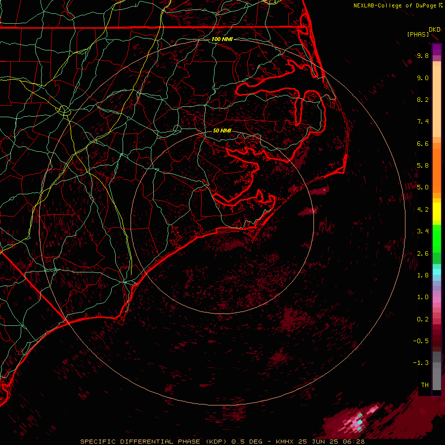This screenshot has width=445, height=445.
Task: Click the SPECIFIC DIFFERENTIAL PHASE (KDP) caption text
Action: [x=155, y=442]
